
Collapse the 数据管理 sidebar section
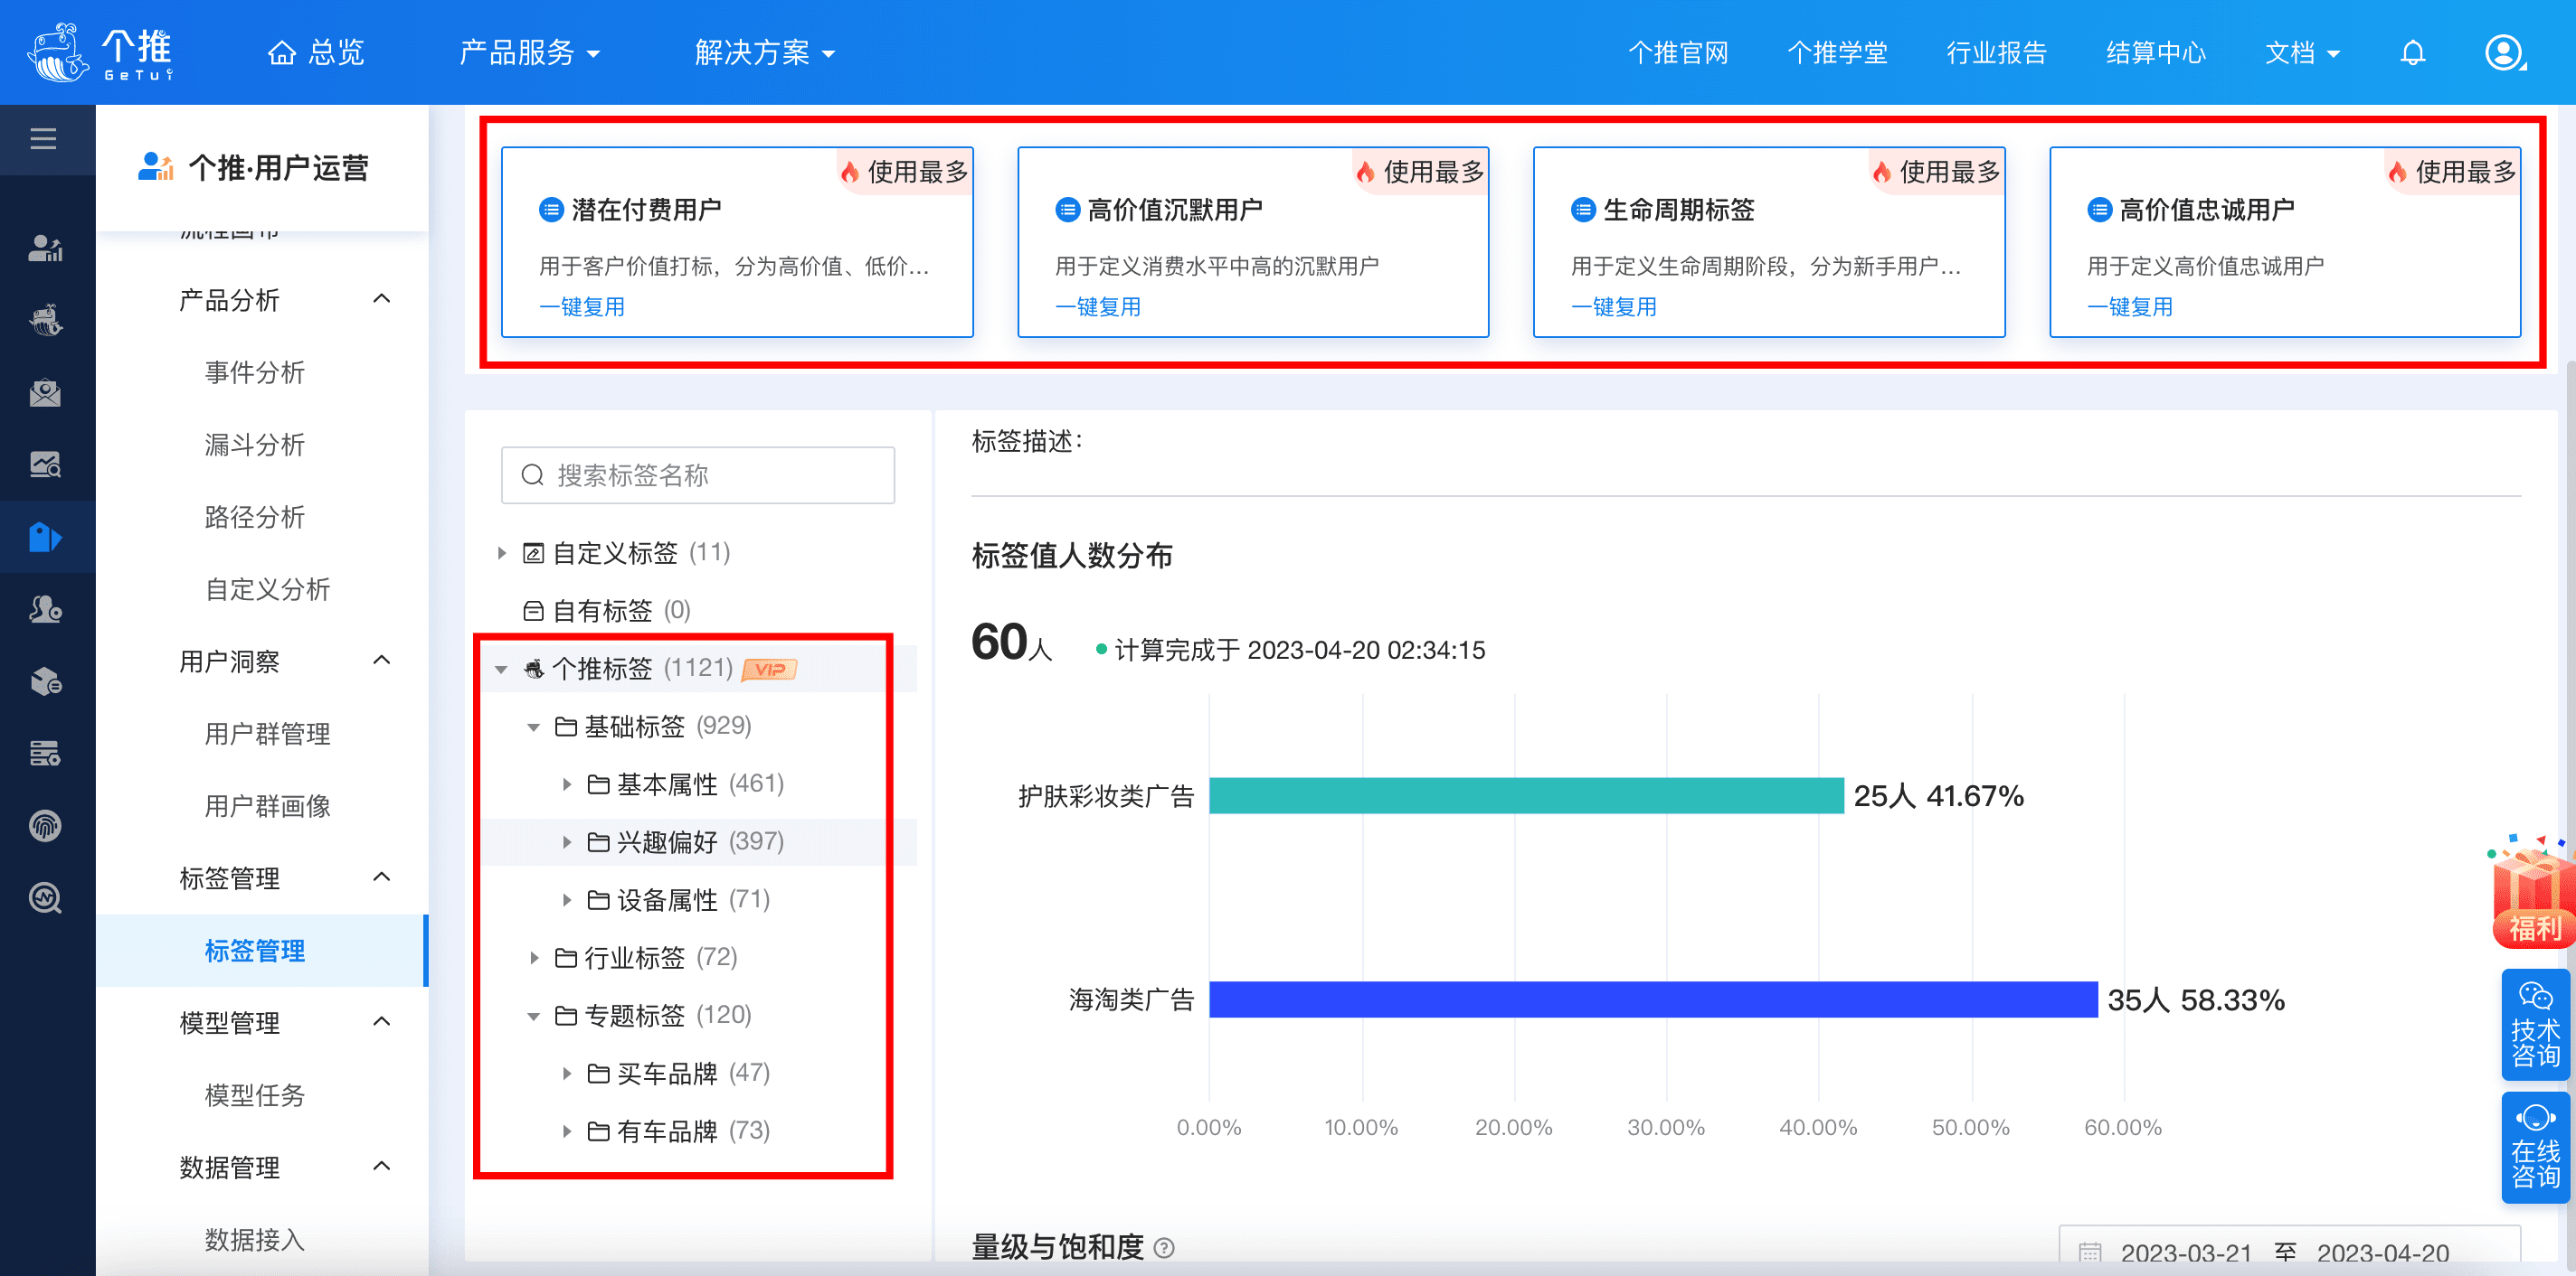tap(382, 1166)
